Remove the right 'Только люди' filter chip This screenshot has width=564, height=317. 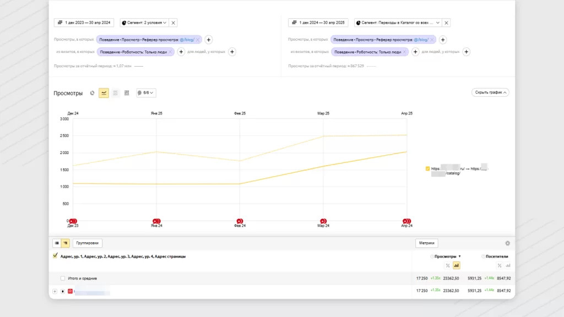(405, 52)
